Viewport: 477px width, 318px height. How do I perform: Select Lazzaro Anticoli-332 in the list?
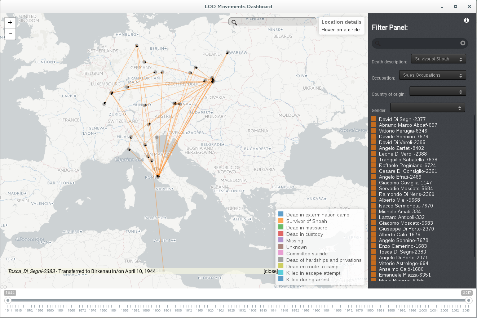(402, 217)
